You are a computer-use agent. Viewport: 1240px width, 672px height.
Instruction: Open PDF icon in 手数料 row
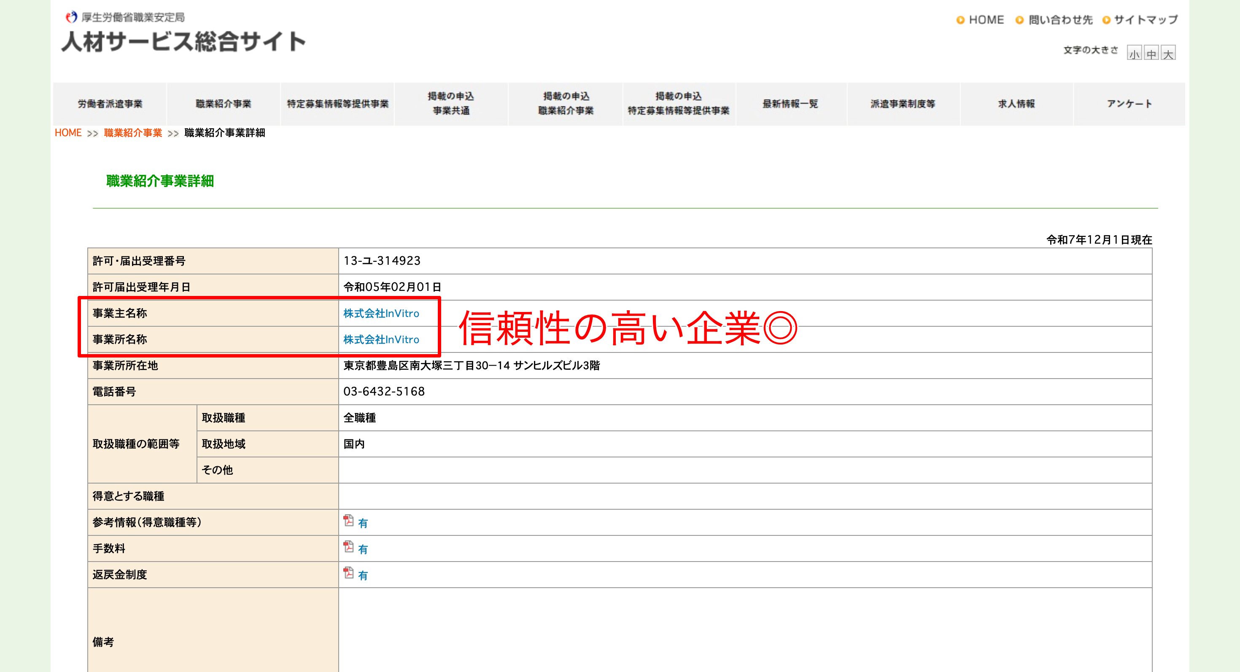(x=348, y=547)
